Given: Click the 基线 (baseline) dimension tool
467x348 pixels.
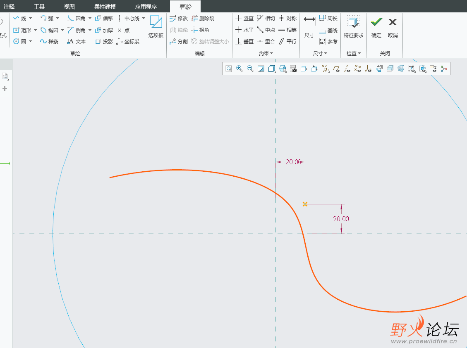Looking at the screenshot, I should click(328, 30).
